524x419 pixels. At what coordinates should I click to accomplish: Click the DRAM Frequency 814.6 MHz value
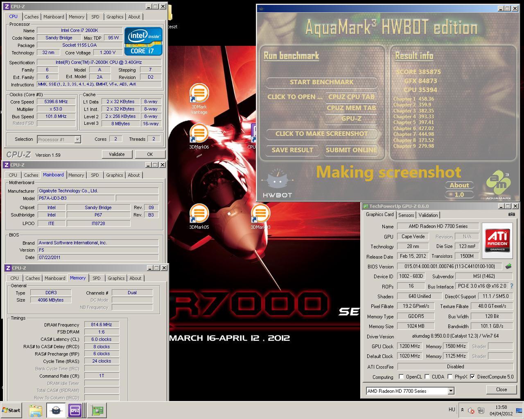pyautogui.click(x=102, y=324)
